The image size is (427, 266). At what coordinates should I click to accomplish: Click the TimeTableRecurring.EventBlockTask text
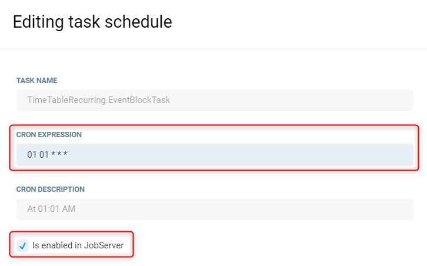pyautogui.click(x=98, y=100)
